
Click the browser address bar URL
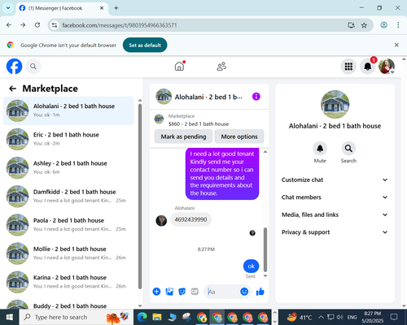120,25
